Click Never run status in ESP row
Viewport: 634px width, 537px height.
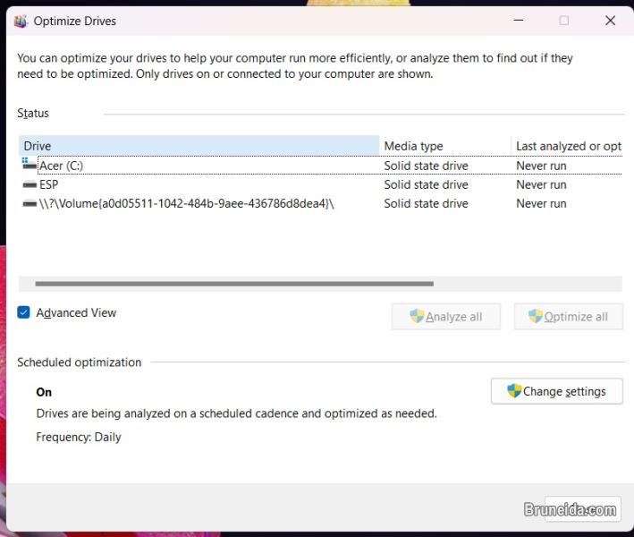pos(541,184)
